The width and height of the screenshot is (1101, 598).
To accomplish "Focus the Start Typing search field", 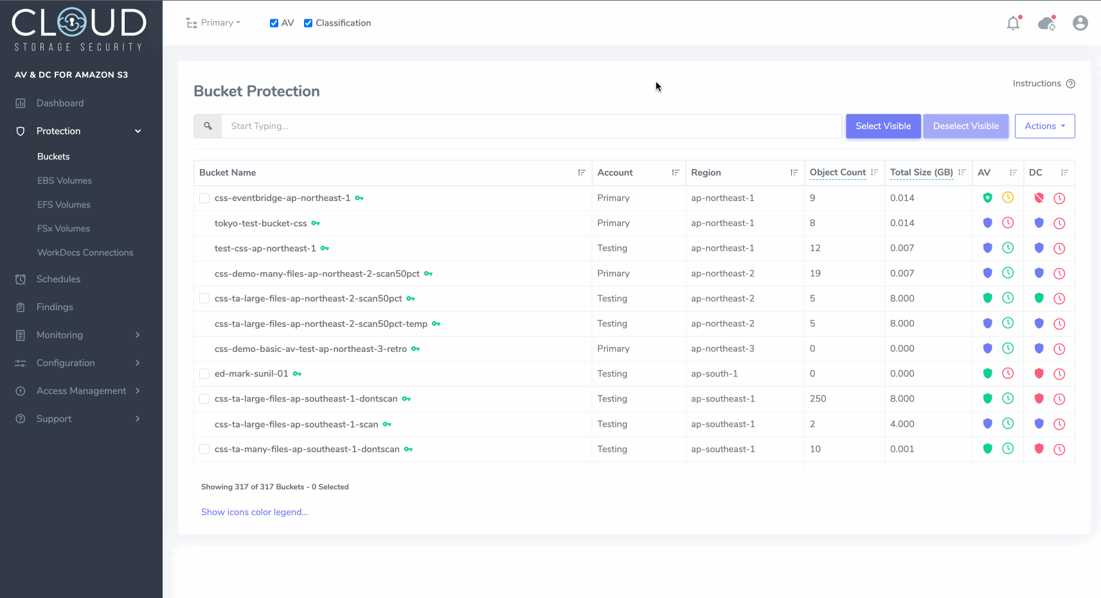I will click(x=531, y=126).
